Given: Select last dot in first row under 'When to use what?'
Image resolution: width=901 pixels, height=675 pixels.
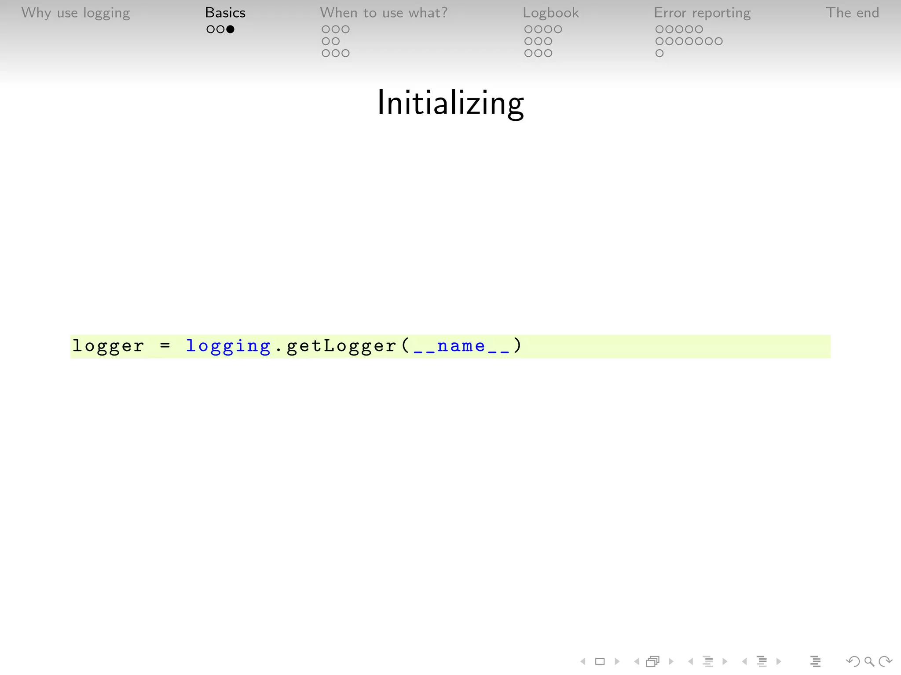Looking at the screenshot, I should (x=345, y=29).
